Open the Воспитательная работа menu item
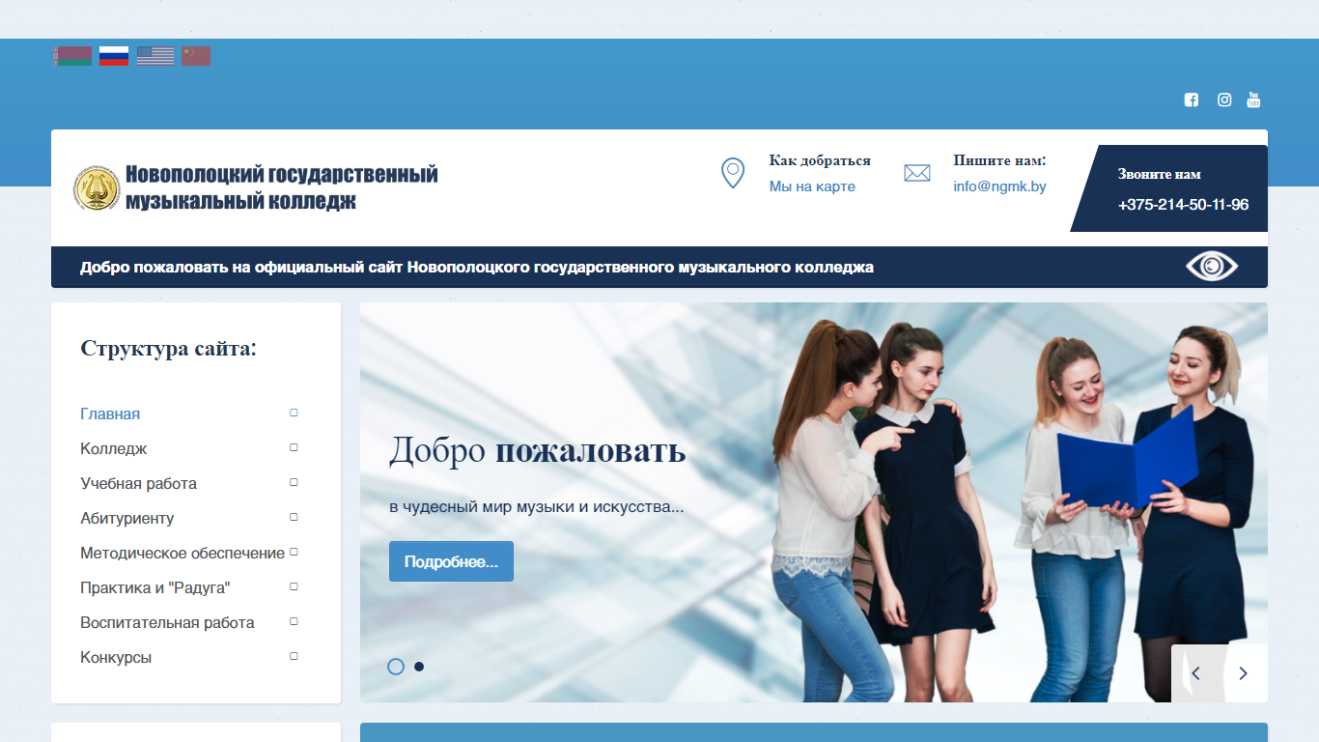This screenshot has height=742, width=1319. (167, 622)
